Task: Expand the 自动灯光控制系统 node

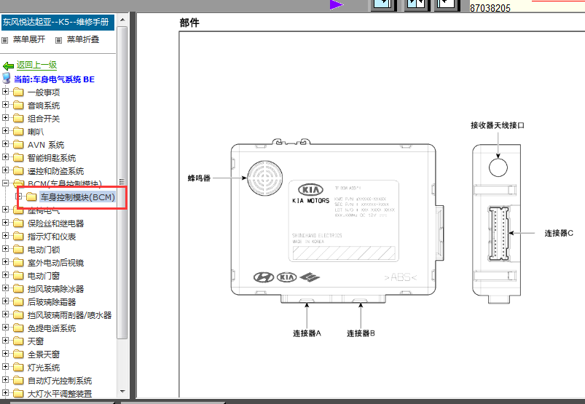Action: tap(5, 380)
